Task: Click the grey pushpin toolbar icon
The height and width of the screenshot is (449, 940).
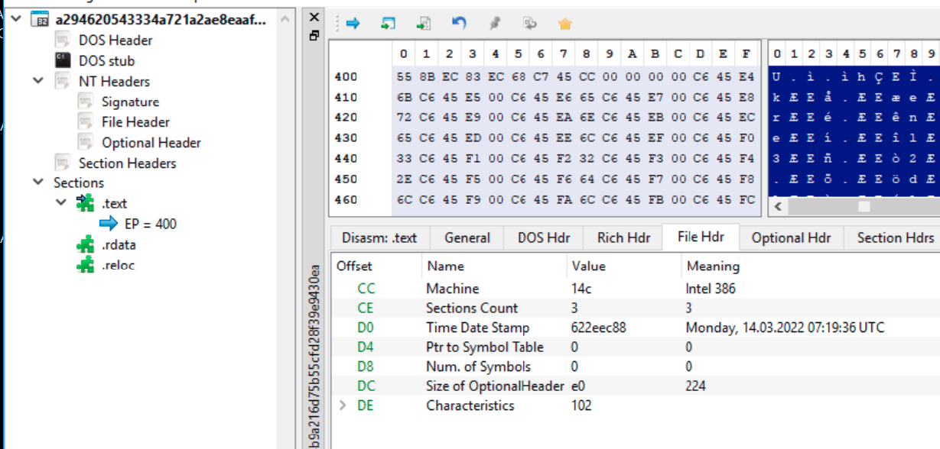Action: coord(494,24)
